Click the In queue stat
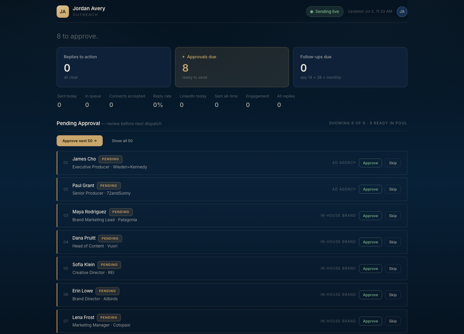The width and height of the screenshot is (464, 334). click(93, 101)
